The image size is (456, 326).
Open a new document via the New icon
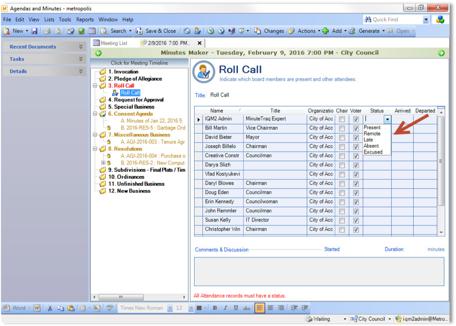6,31
